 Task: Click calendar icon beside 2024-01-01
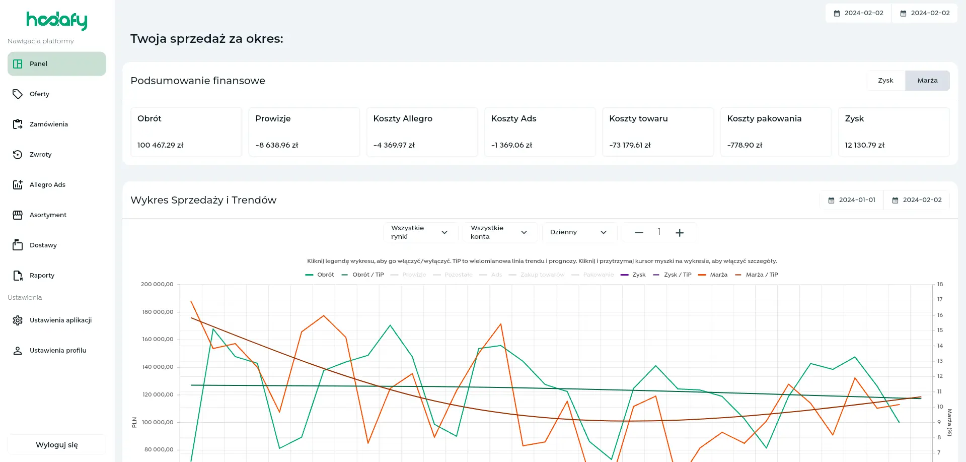[x=831, y=200]
